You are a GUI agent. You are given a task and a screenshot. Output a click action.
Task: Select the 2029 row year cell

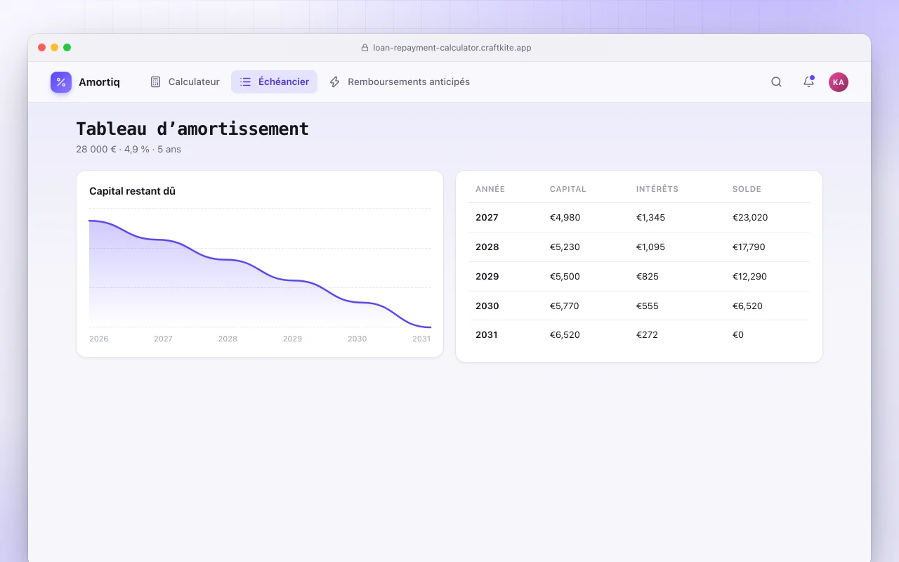487,277
